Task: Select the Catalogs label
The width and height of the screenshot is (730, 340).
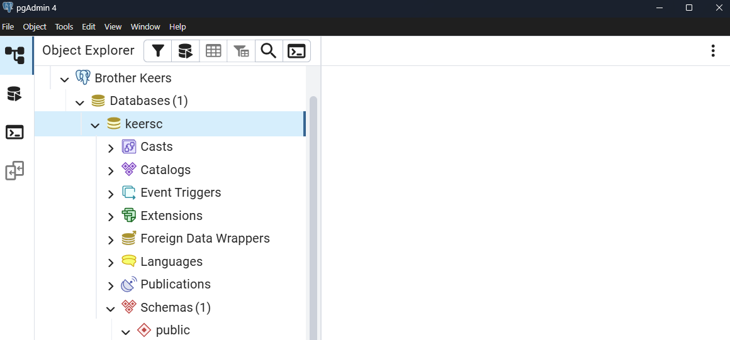Action: coord(166,170)
